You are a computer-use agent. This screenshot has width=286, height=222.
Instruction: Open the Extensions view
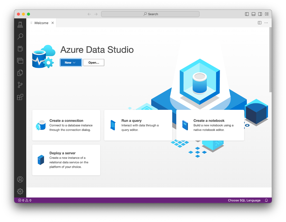click(20, 97)
